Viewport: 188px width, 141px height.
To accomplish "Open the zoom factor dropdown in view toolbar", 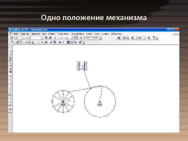I will pyautogui.click(x=144, y=38).
